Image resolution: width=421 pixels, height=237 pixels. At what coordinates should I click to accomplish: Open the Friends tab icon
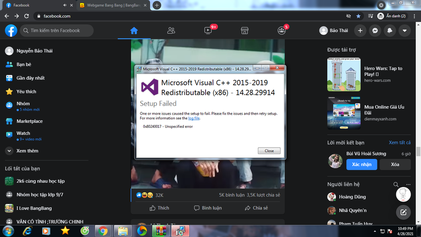[x=171, y=31]
